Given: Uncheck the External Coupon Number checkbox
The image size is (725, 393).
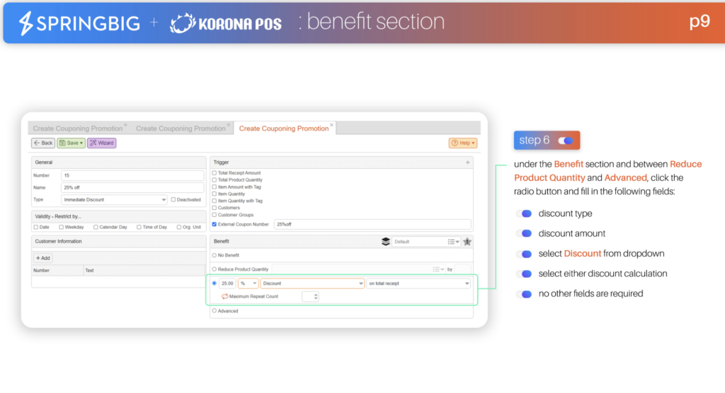Looking at the screenshot, I should pos(214,225).
